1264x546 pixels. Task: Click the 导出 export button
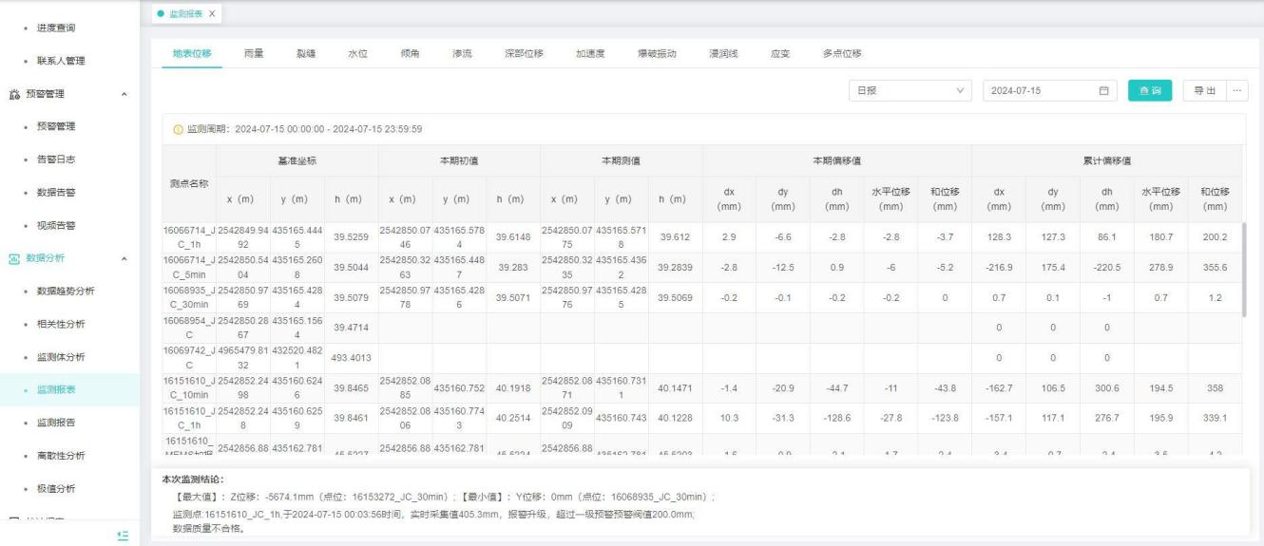coord(1204,91)
